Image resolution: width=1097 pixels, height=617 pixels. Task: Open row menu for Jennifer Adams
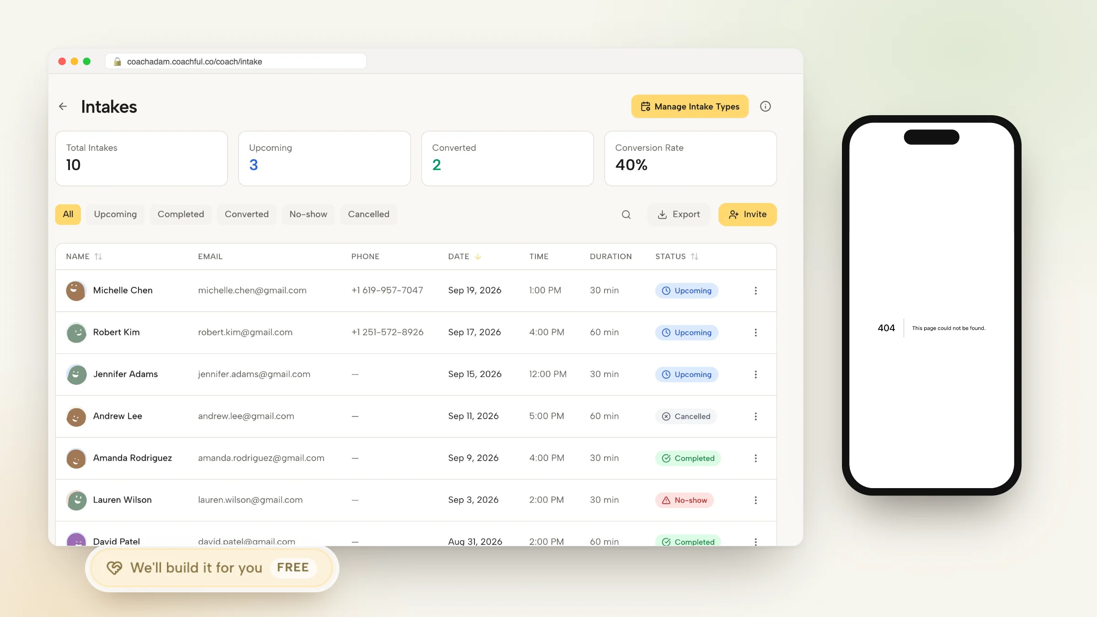click(x=756, y=375)
